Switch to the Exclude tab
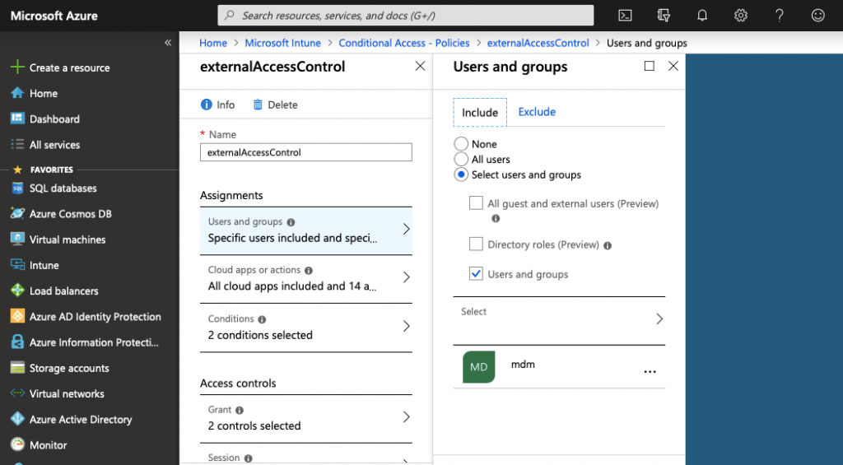The width and height of the screenshot is (843, 465). click(x=537, y=112)
